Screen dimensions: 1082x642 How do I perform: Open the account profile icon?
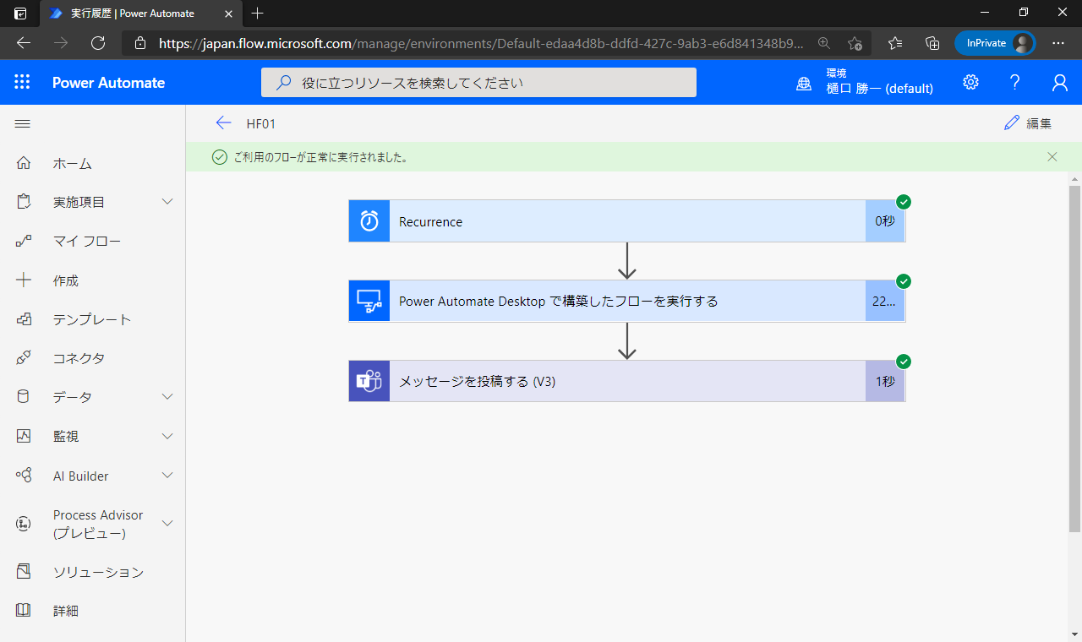tap(1059, 82)
